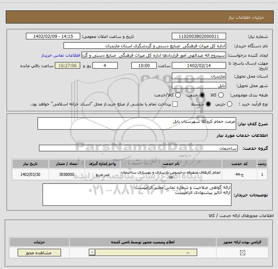The height and width of the screenshot is (269, 278).
Task: Click the واحد اندازه گیری column header
Action: 102,164
